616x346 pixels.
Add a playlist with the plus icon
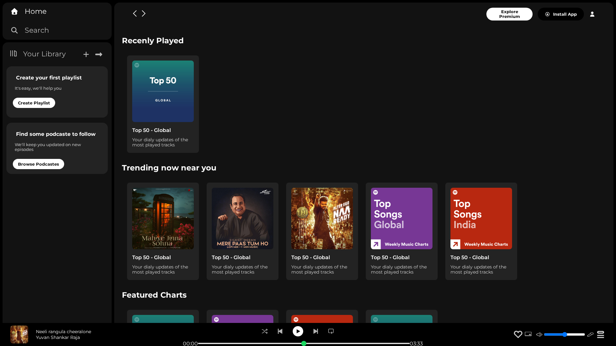click(86, 54)
